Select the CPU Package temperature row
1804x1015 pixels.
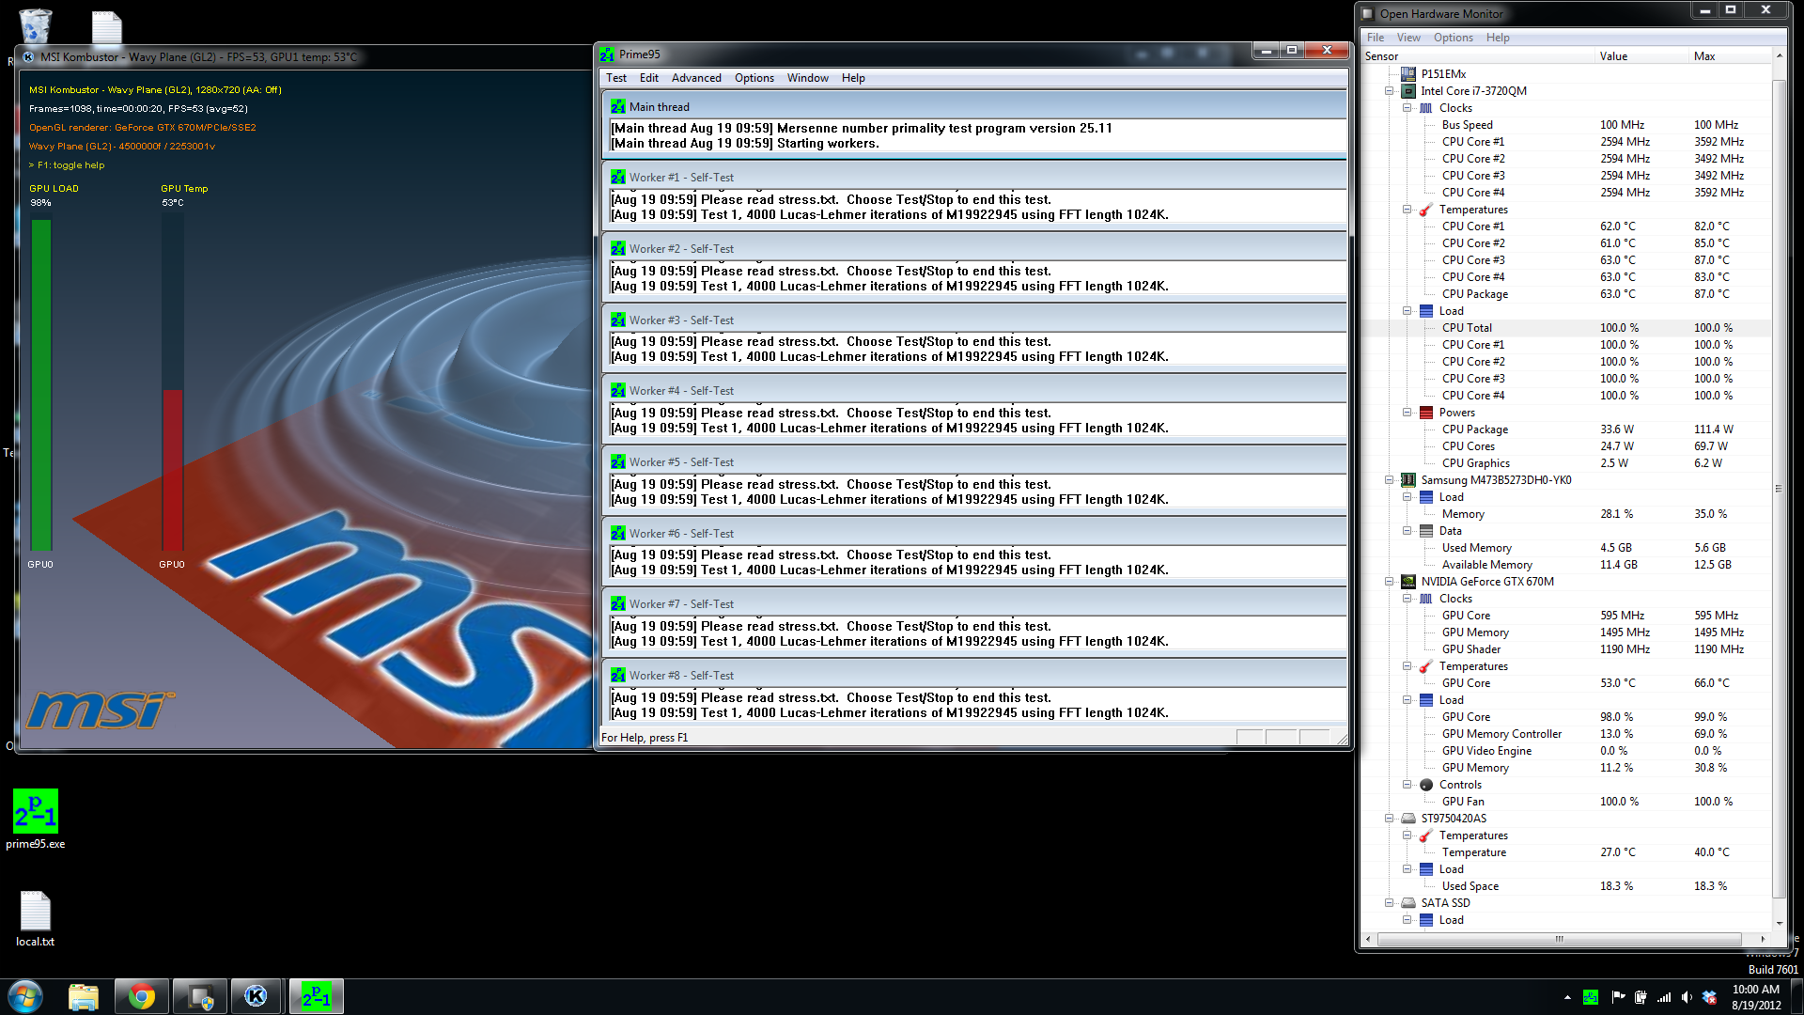(1566, 294)
